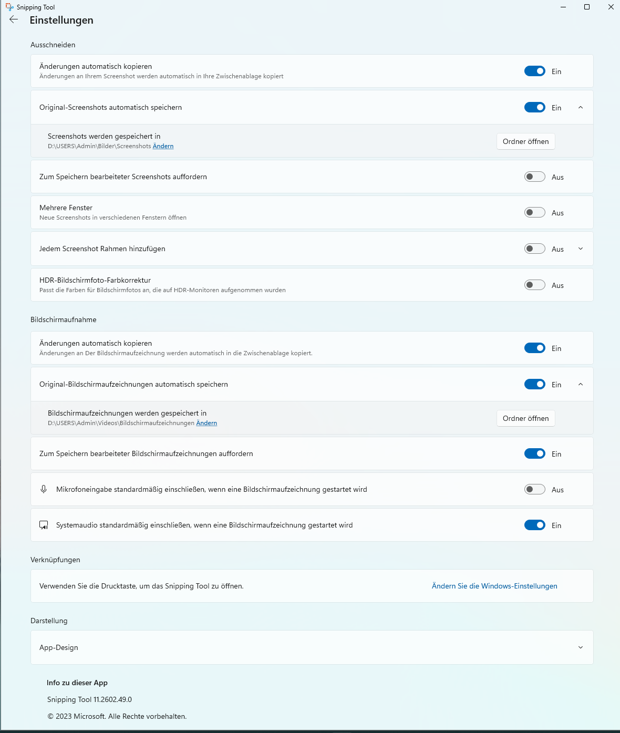
Task: Click the system audio icon next to Systemaudio
Action: click(x=44, y=525)
